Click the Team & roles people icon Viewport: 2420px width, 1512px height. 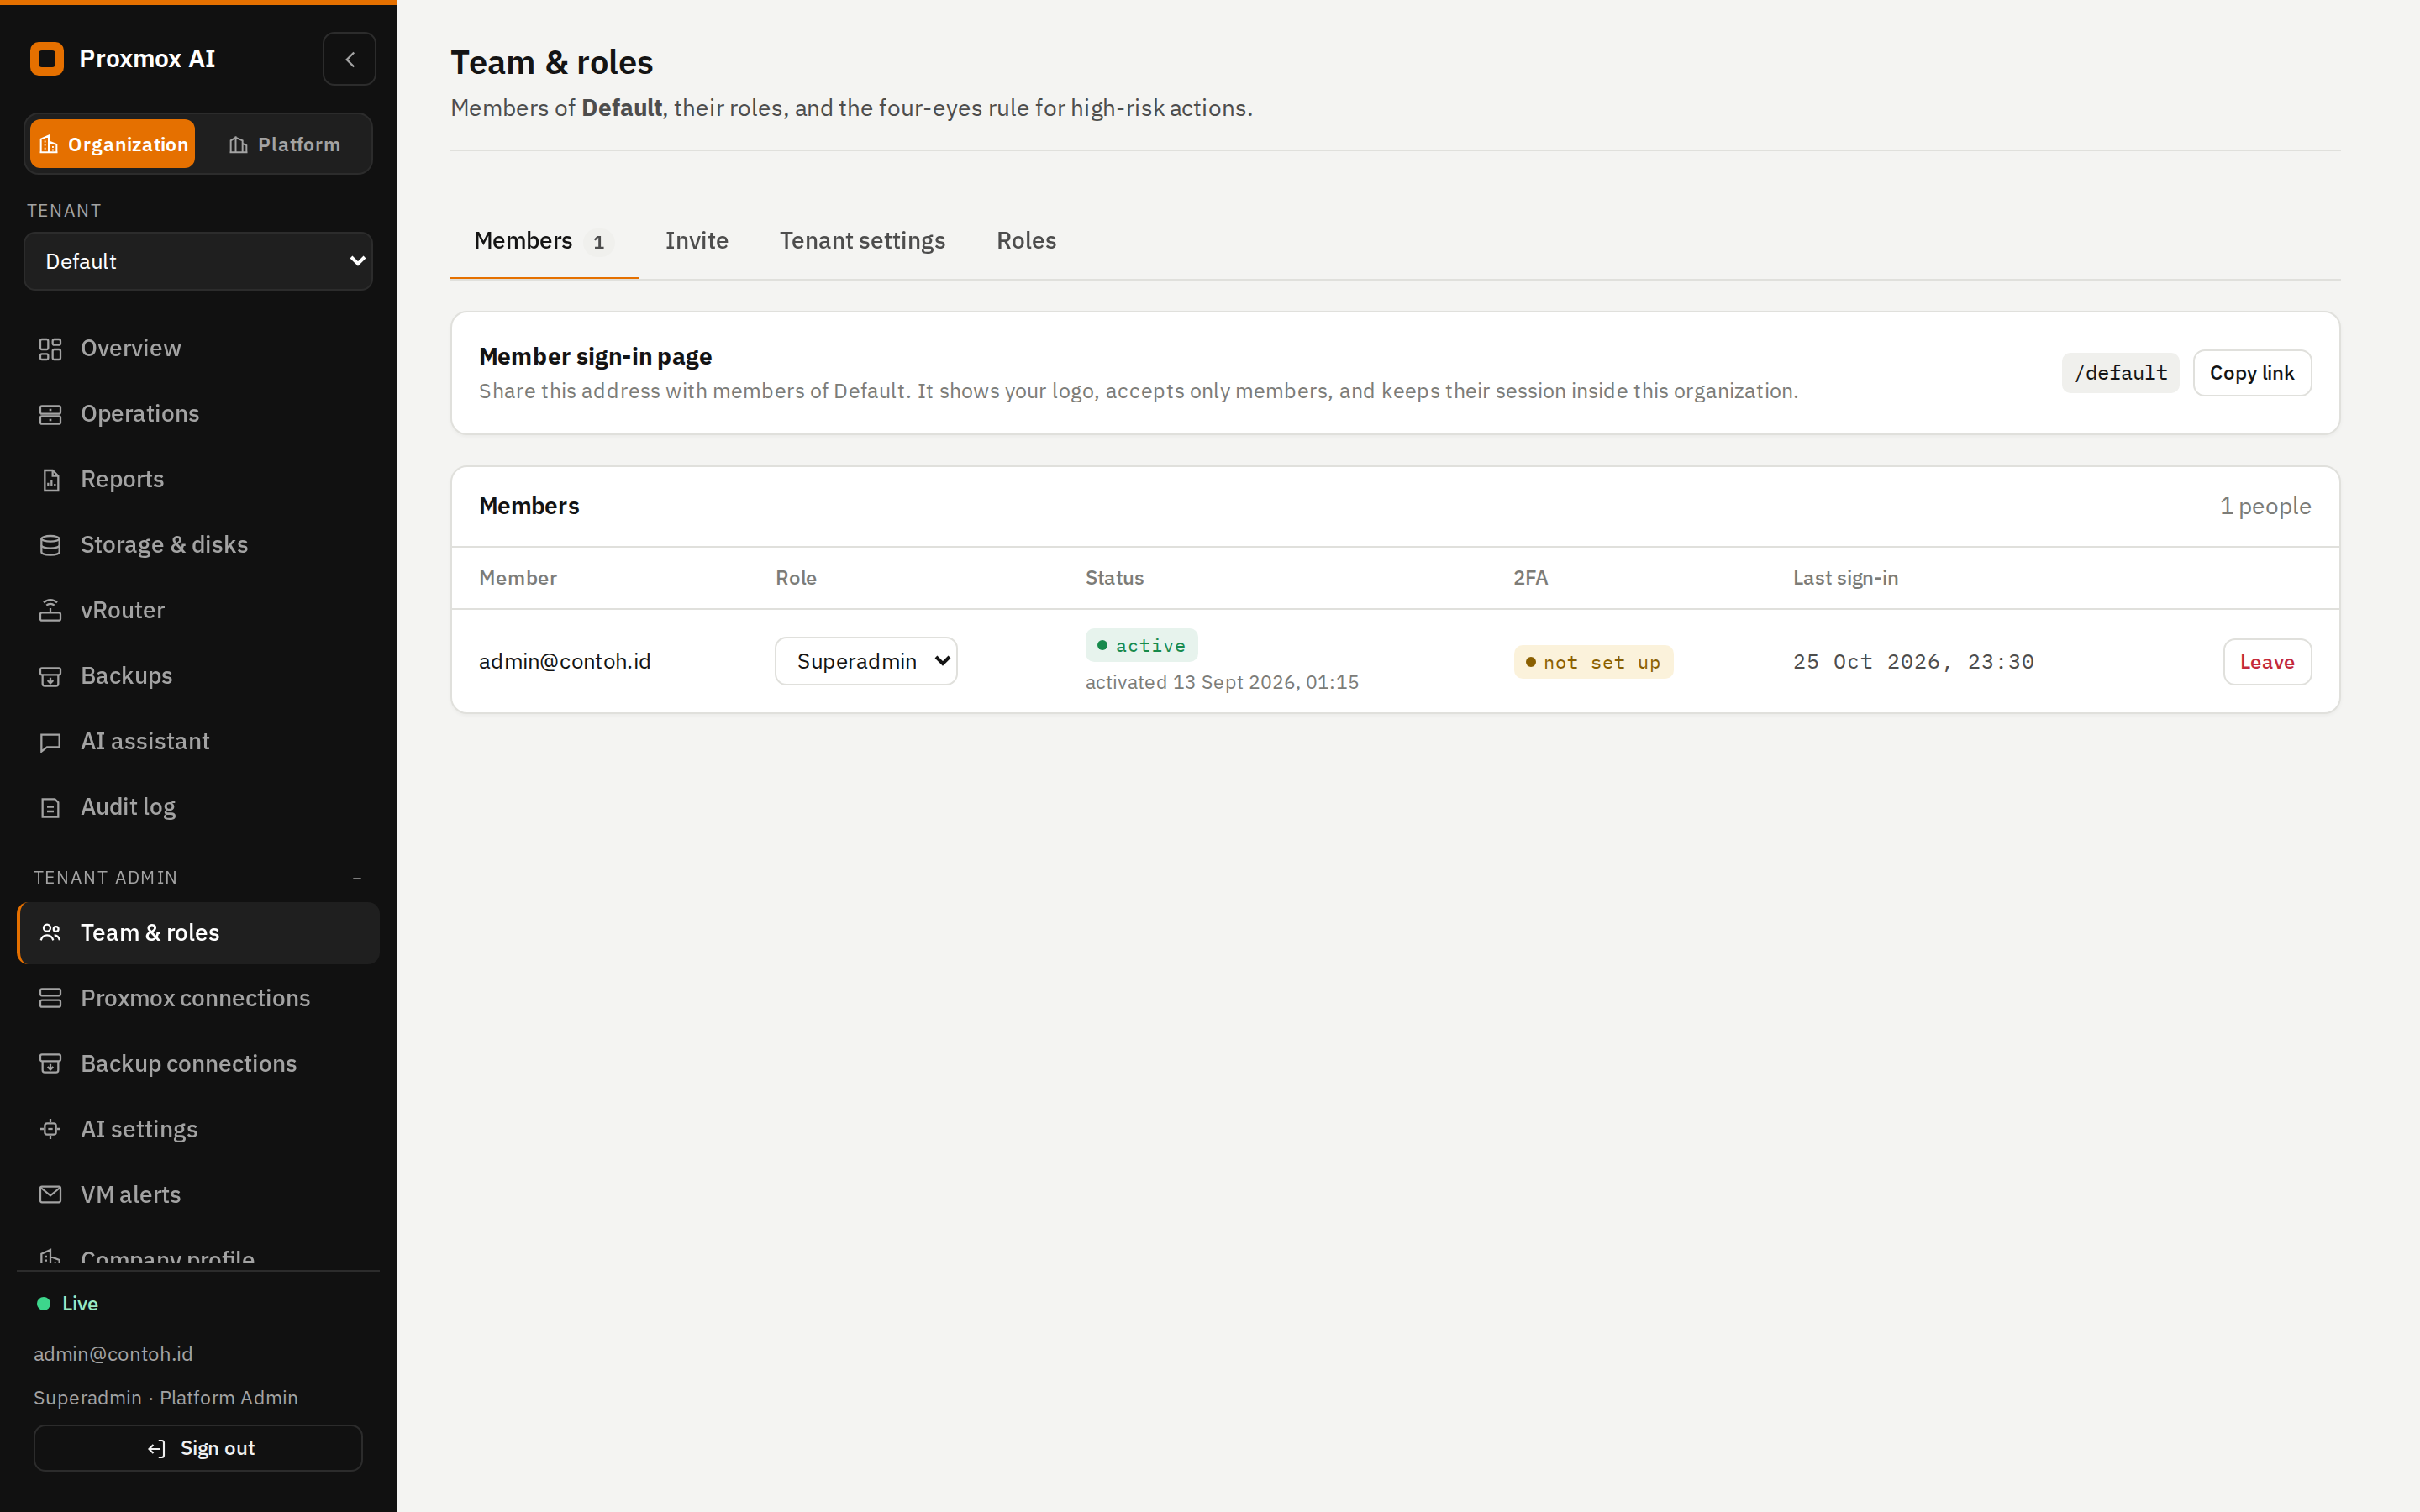(50, 932)
